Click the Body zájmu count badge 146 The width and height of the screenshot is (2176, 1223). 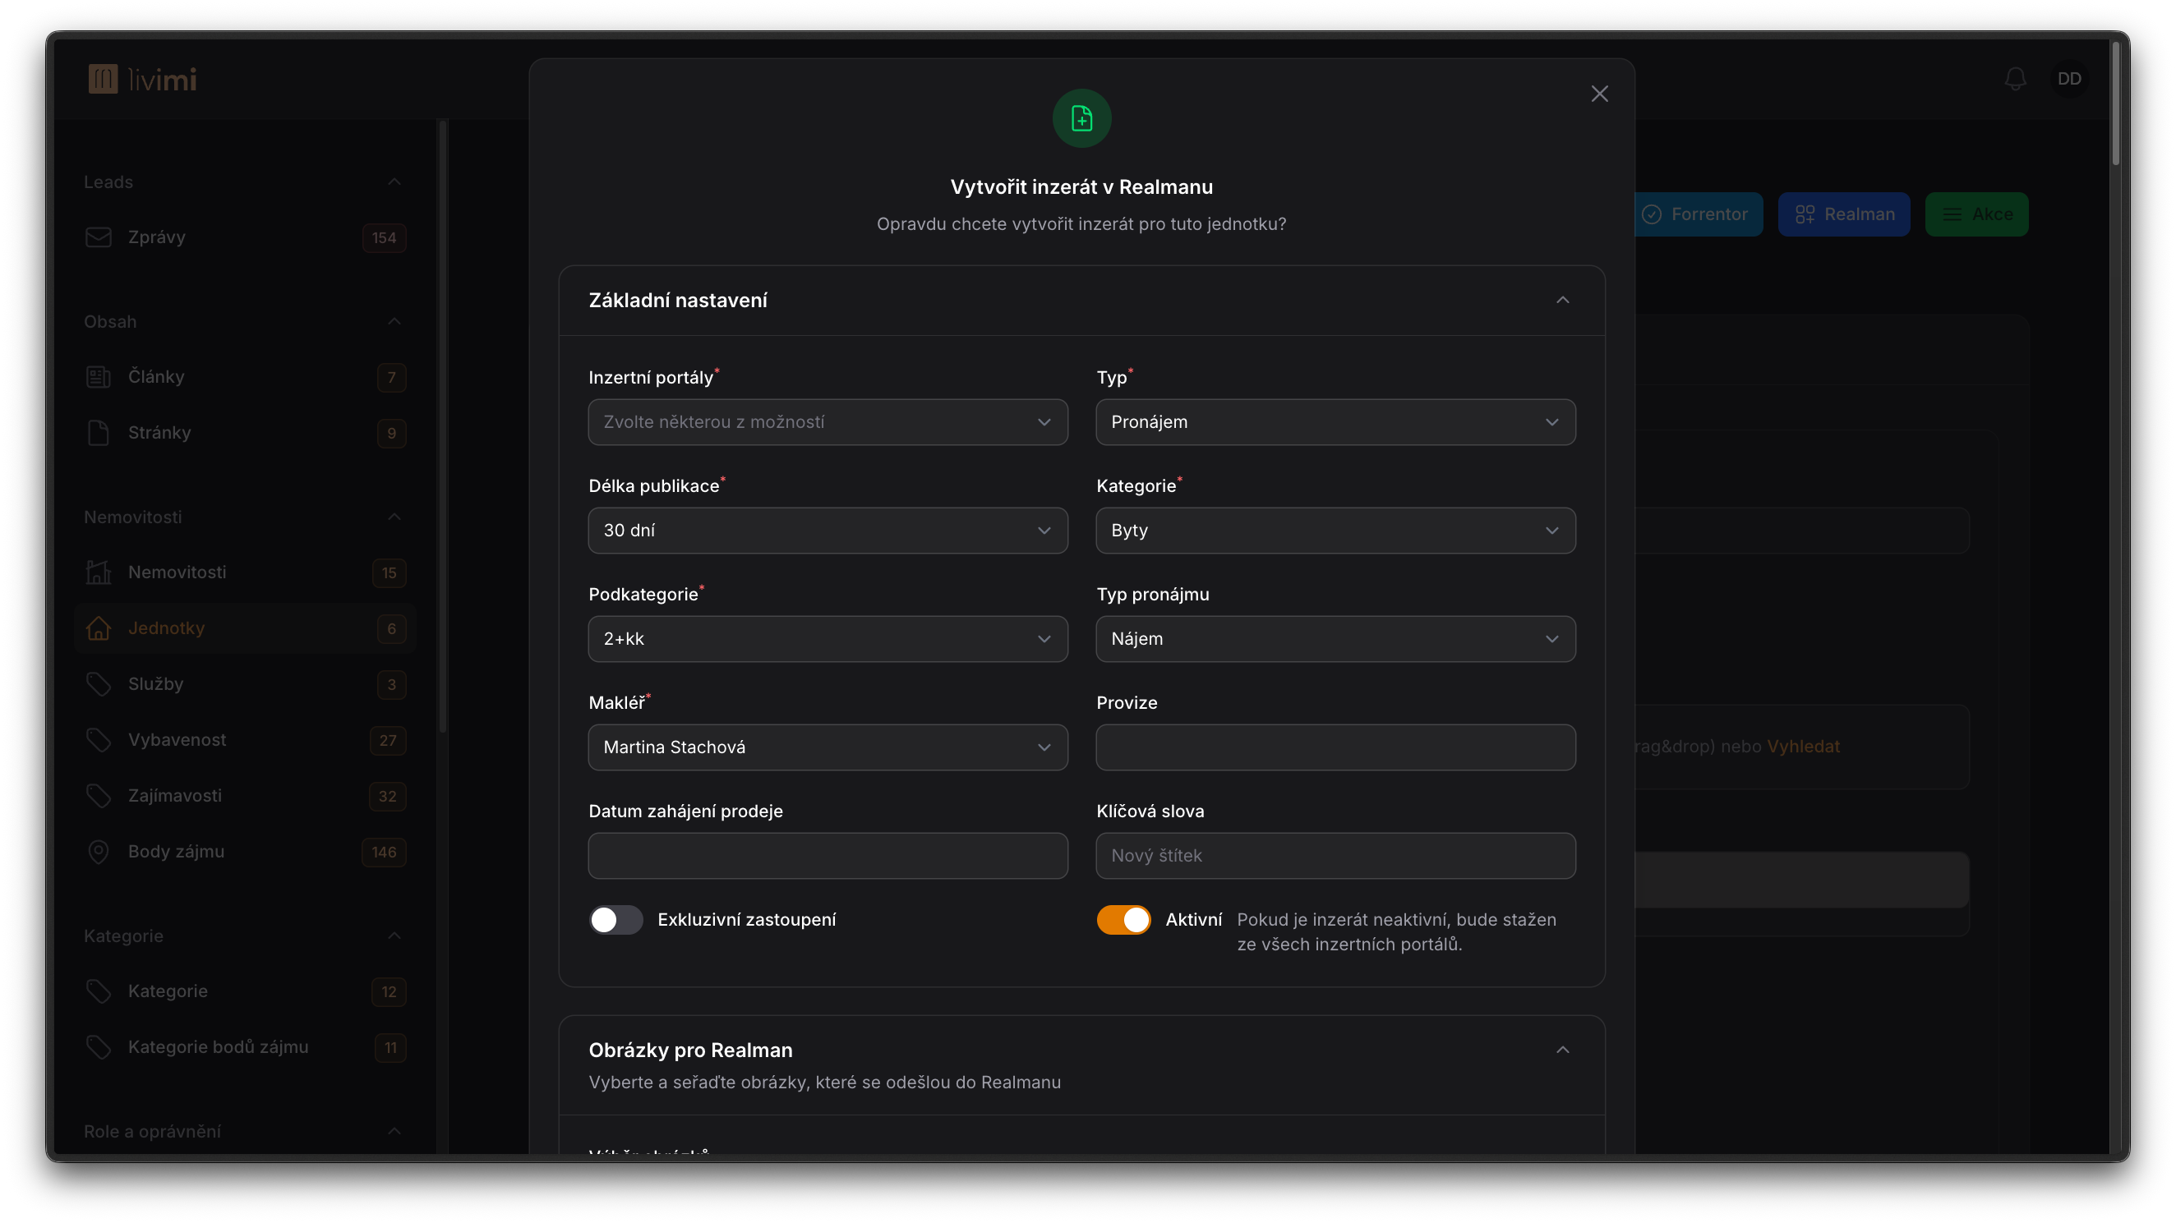coord(385,853)
